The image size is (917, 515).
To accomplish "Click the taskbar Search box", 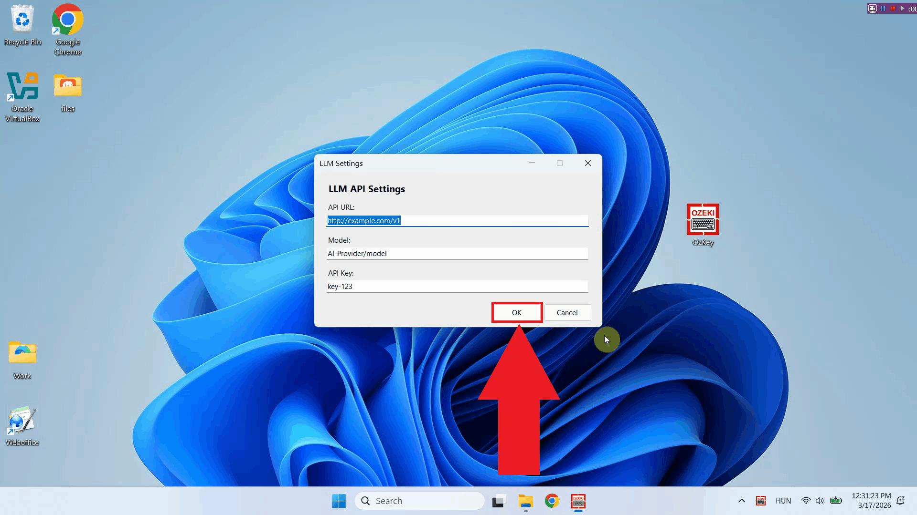I will click(419, 501).
